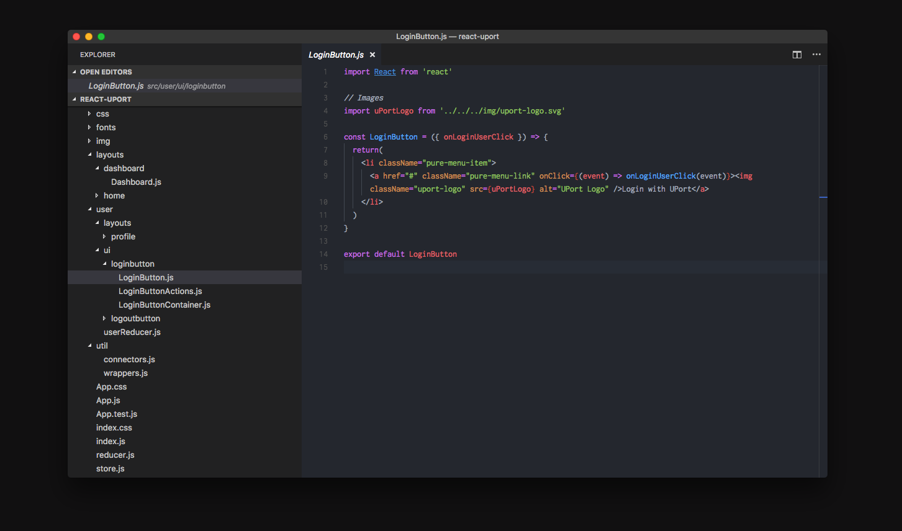Select LoginButton.js entry under Open Editors
The image size is (902, 531).
coord(116,86)
